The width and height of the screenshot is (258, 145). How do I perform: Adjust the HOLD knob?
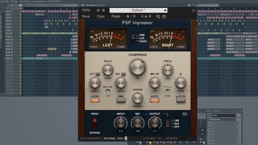108,70
